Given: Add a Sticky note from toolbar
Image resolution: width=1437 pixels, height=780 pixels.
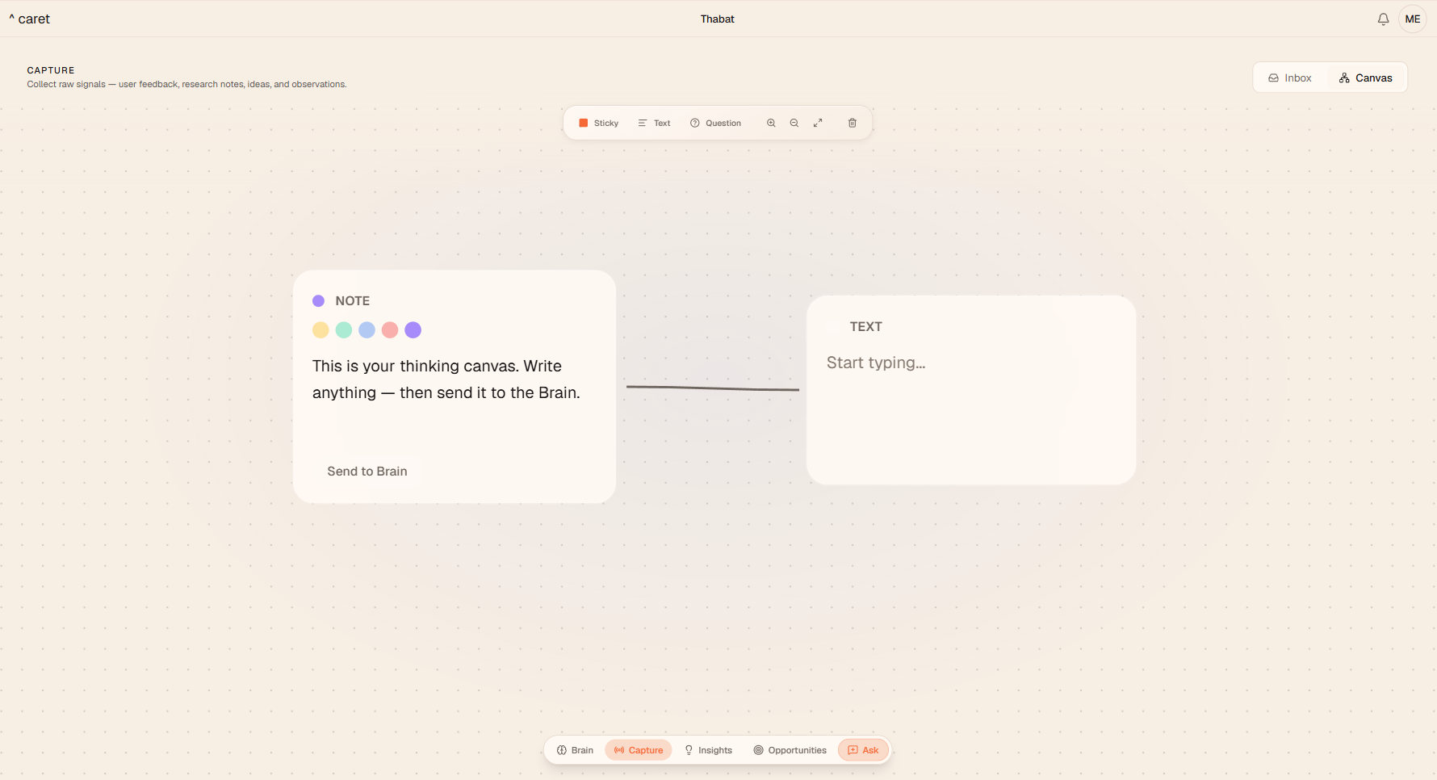Looking at the screenshot, I should [x=599, y=123].
